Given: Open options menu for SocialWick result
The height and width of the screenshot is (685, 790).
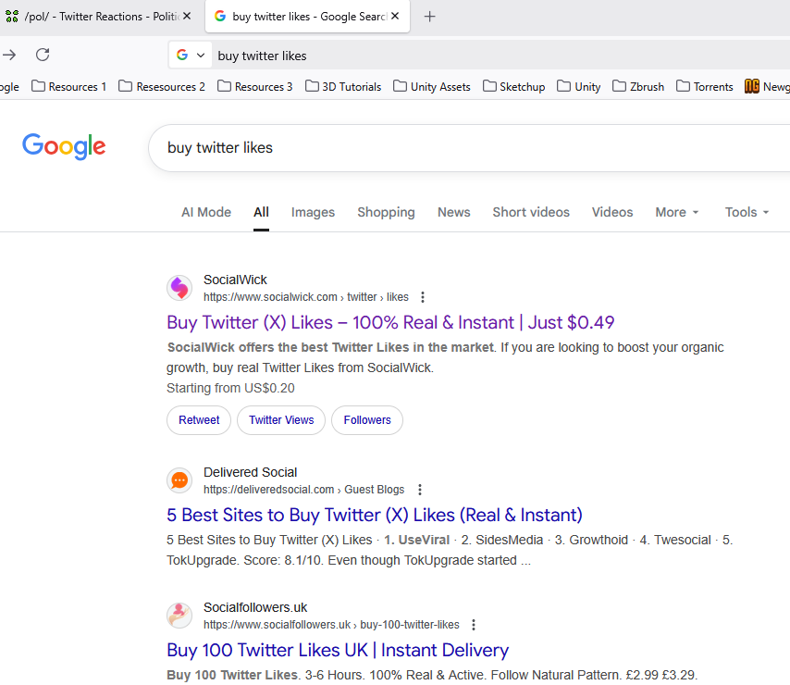Looking at the screenshot, I should (x=423, y=297).
